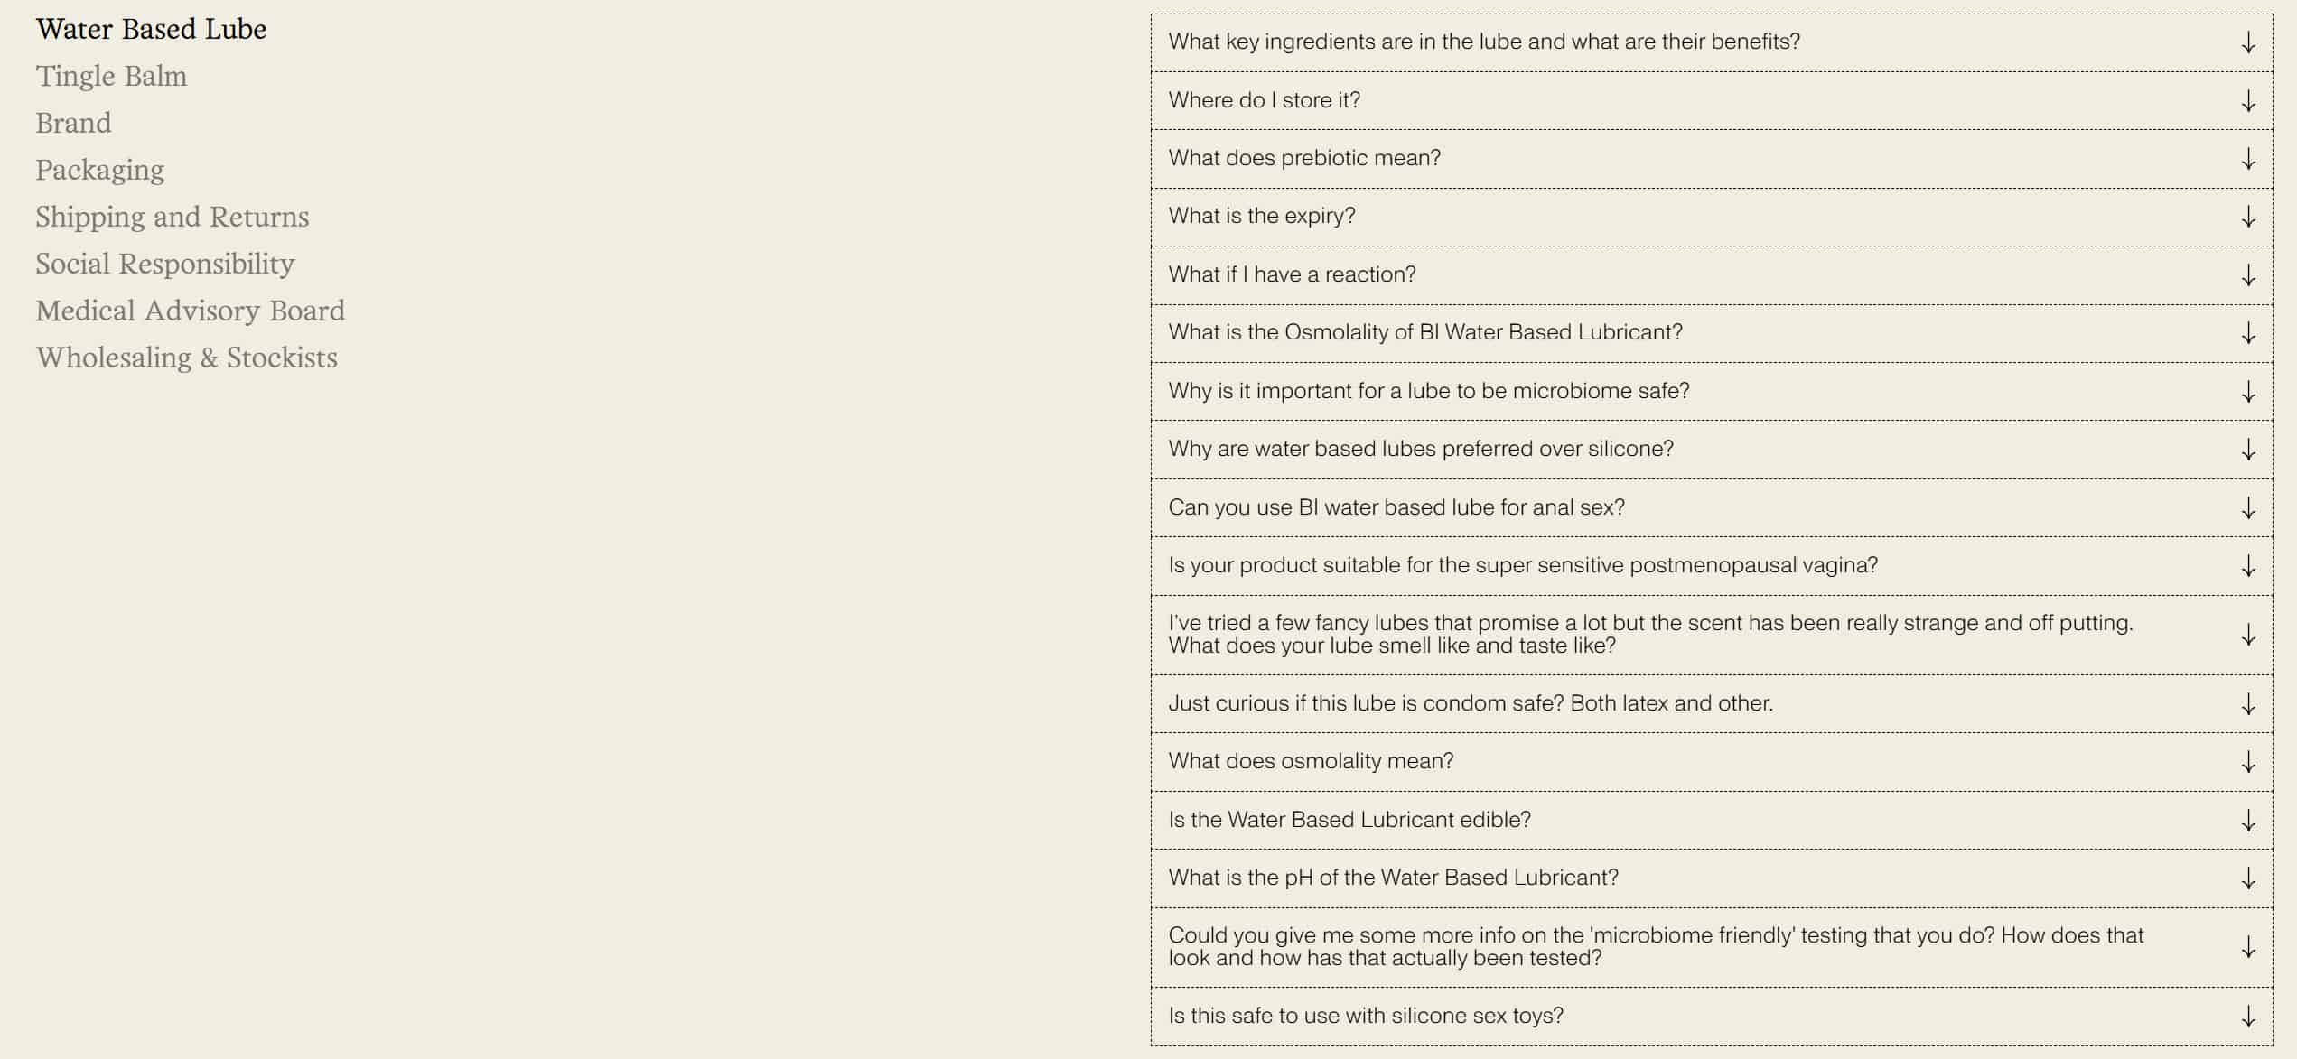Expand the condom safe latex question
2297x1059 pixels.
[1712, 703]
